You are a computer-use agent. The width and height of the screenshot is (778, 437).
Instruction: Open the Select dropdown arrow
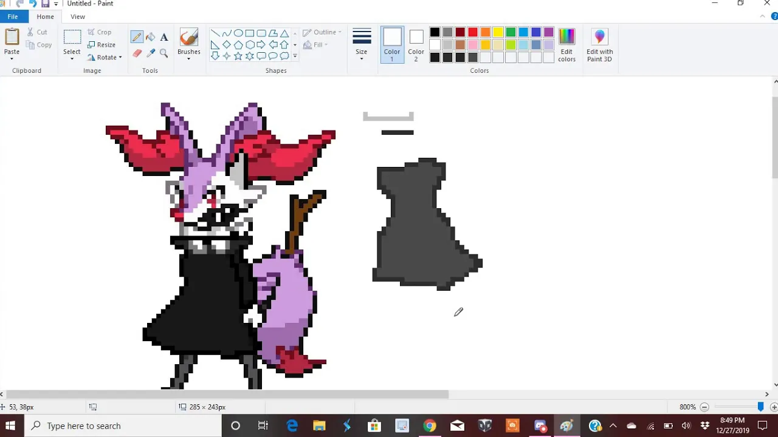coord(72,59)
